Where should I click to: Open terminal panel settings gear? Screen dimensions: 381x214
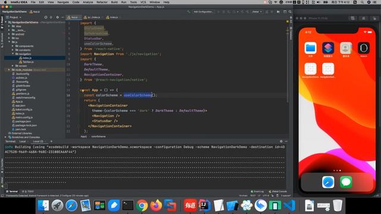pos(281,141)
